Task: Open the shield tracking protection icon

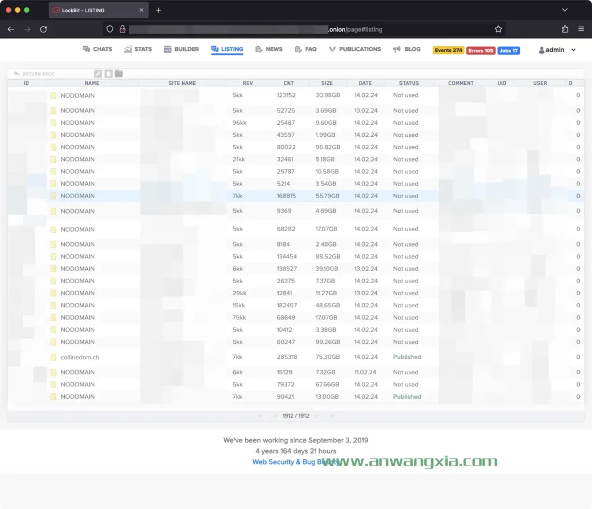Action: point(109,29)
